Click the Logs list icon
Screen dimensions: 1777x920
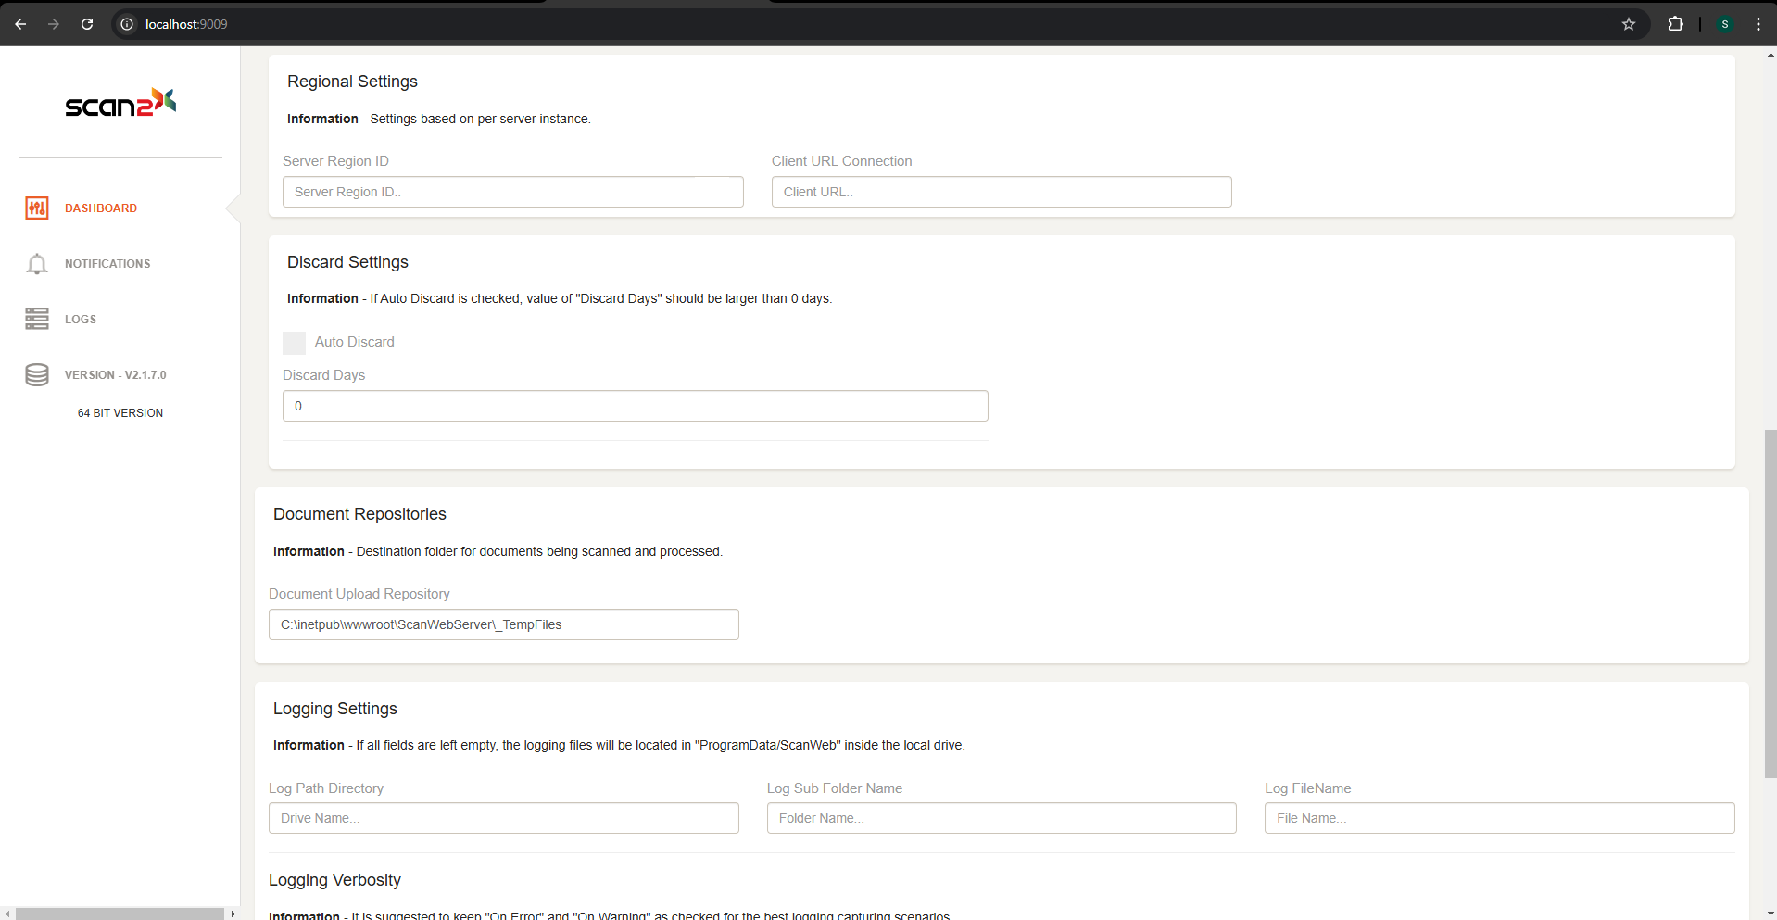click(37, 320)
